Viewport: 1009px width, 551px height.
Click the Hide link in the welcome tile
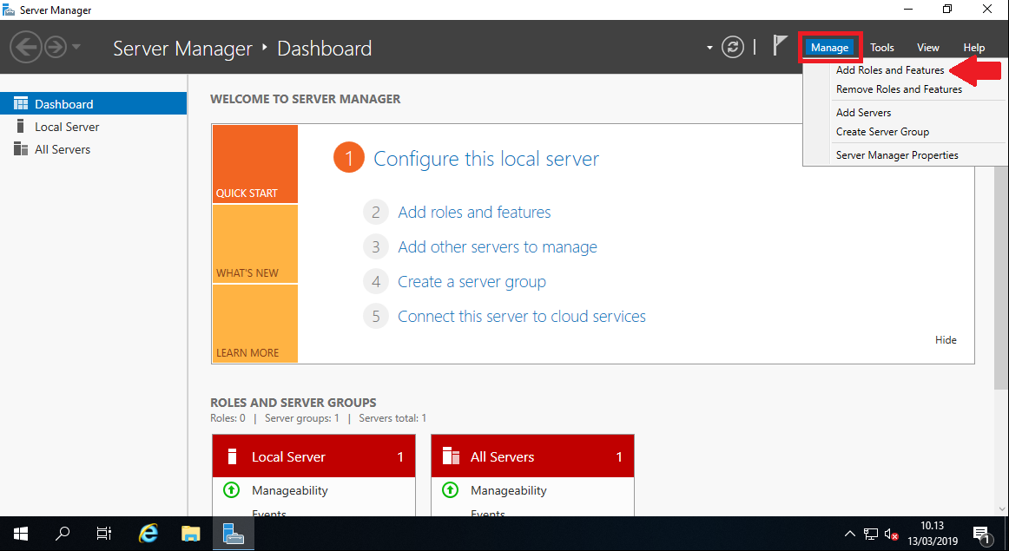click(946, 339)
